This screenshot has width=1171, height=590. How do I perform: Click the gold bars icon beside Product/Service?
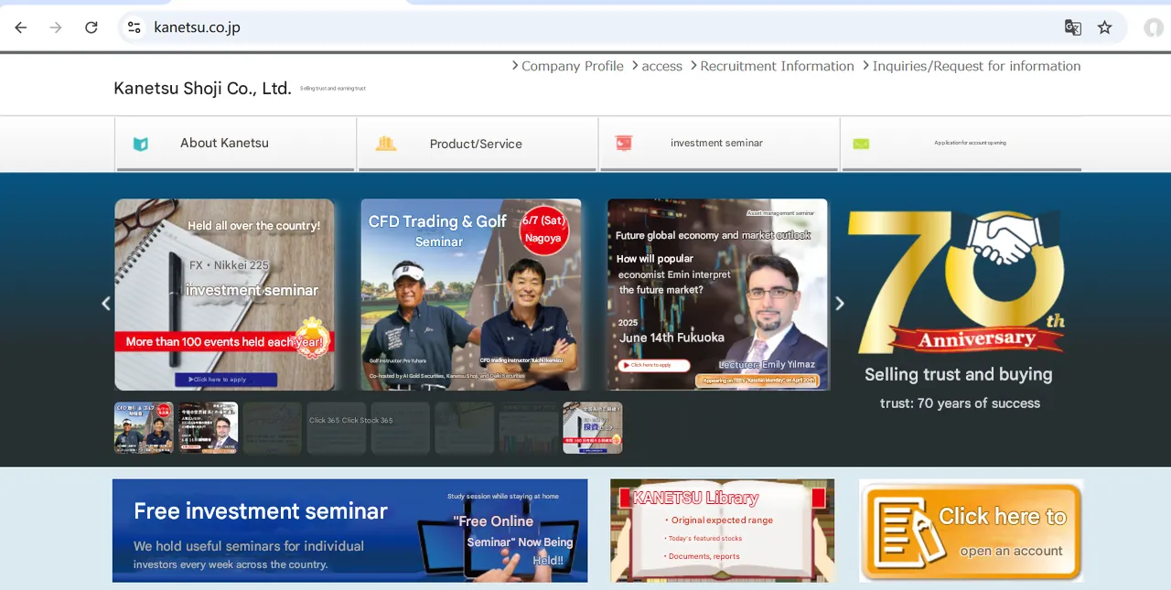(x=386, y=143)
